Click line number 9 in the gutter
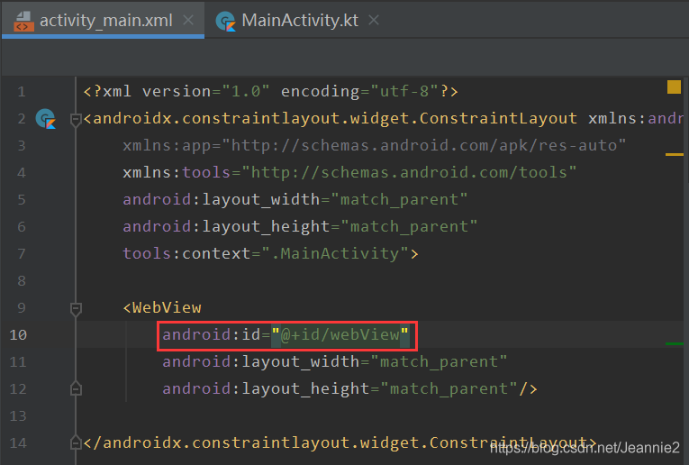The image size is (689, 465). [22, 307]
